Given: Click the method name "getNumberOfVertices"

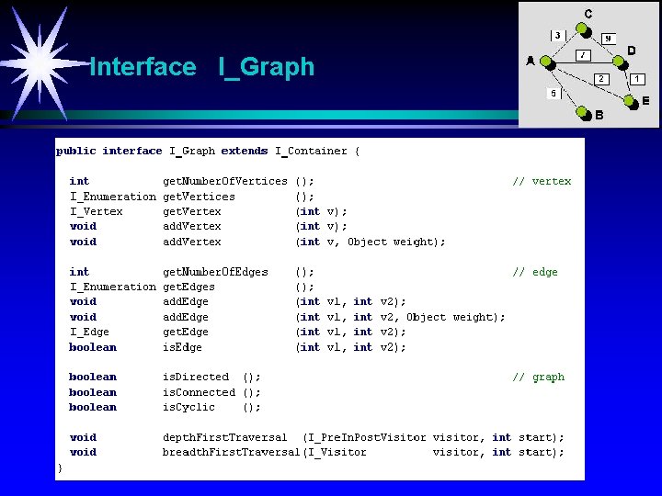Looking at the screenshot, I should [225, 181].
